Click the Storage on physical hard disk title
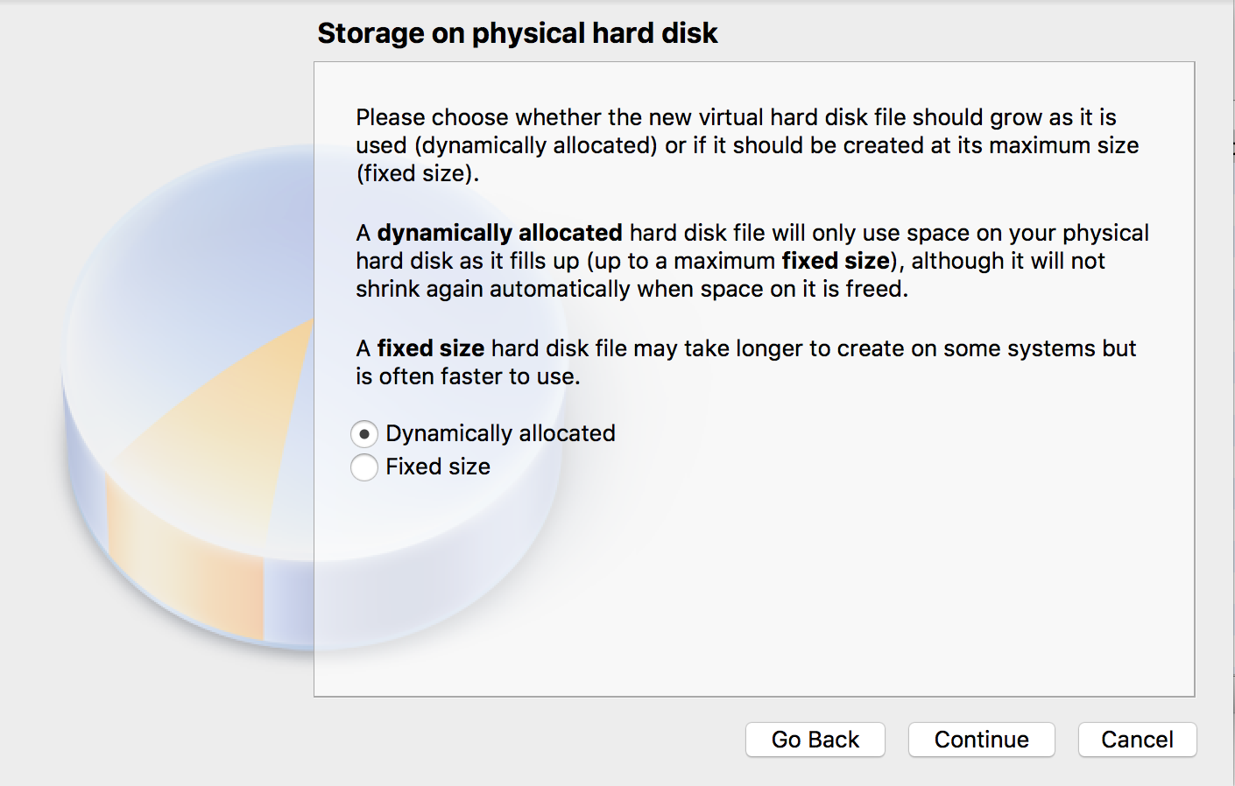Image resolution: width=1235 pixels, height=786 pixels. click(x=517, y=33)
